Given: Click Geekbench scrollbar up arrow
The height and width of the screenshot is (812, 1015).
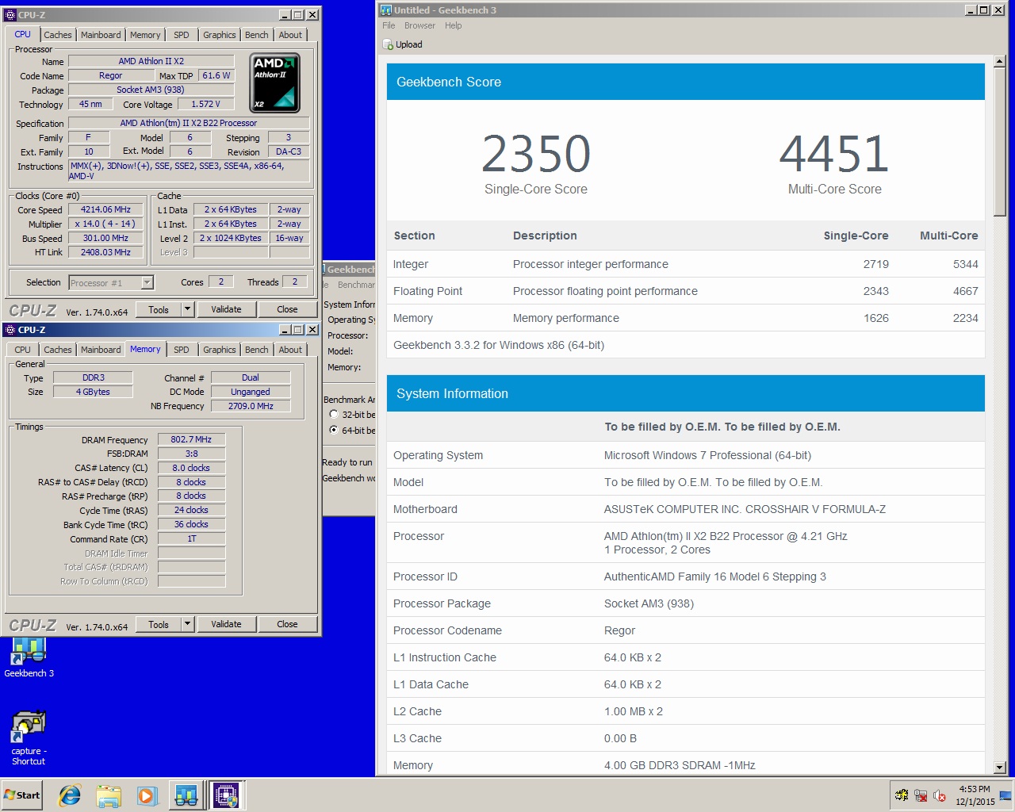Looking at the screenshot, I should [999, 61].
